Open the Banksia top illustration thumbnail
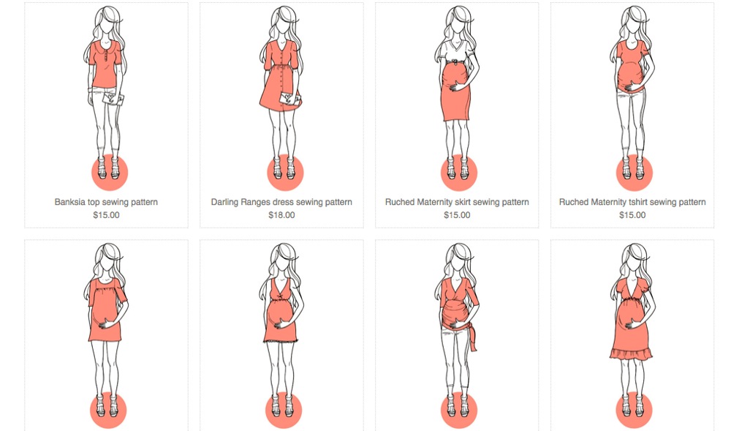731x431 pixels. click(106, 98)
